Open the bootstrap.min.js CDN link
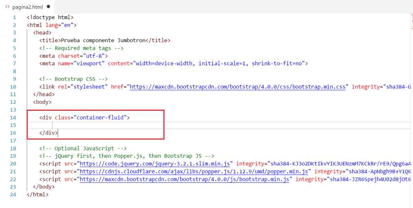The height and width of the screenshot is (208, 413). coord(184,179)
